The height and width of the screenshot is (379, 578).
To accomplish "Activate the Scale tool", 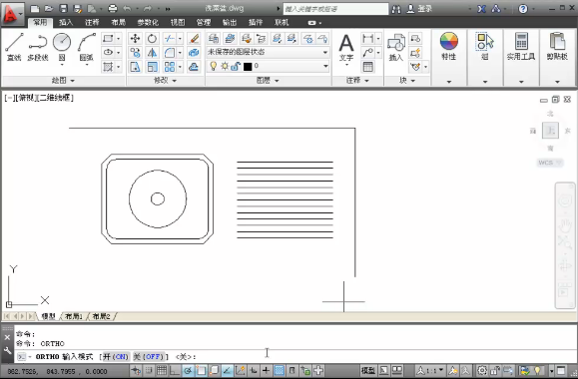I will pos(152,67).
